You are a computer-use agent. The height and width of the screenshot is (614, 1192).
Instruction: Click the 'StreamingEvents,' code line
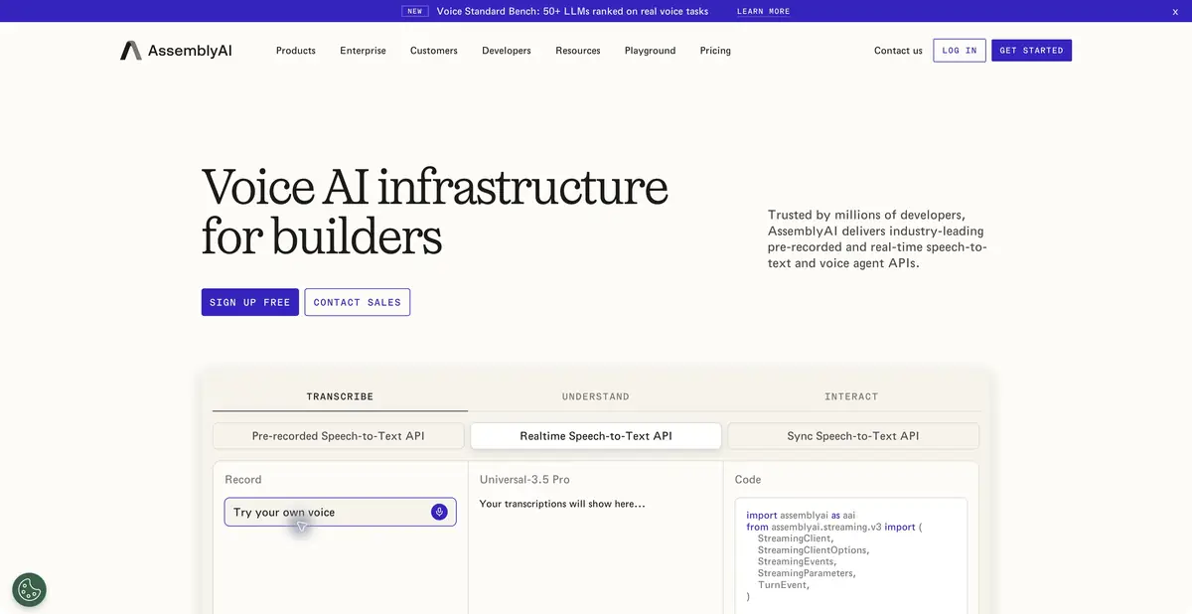[x=799, y=562]
